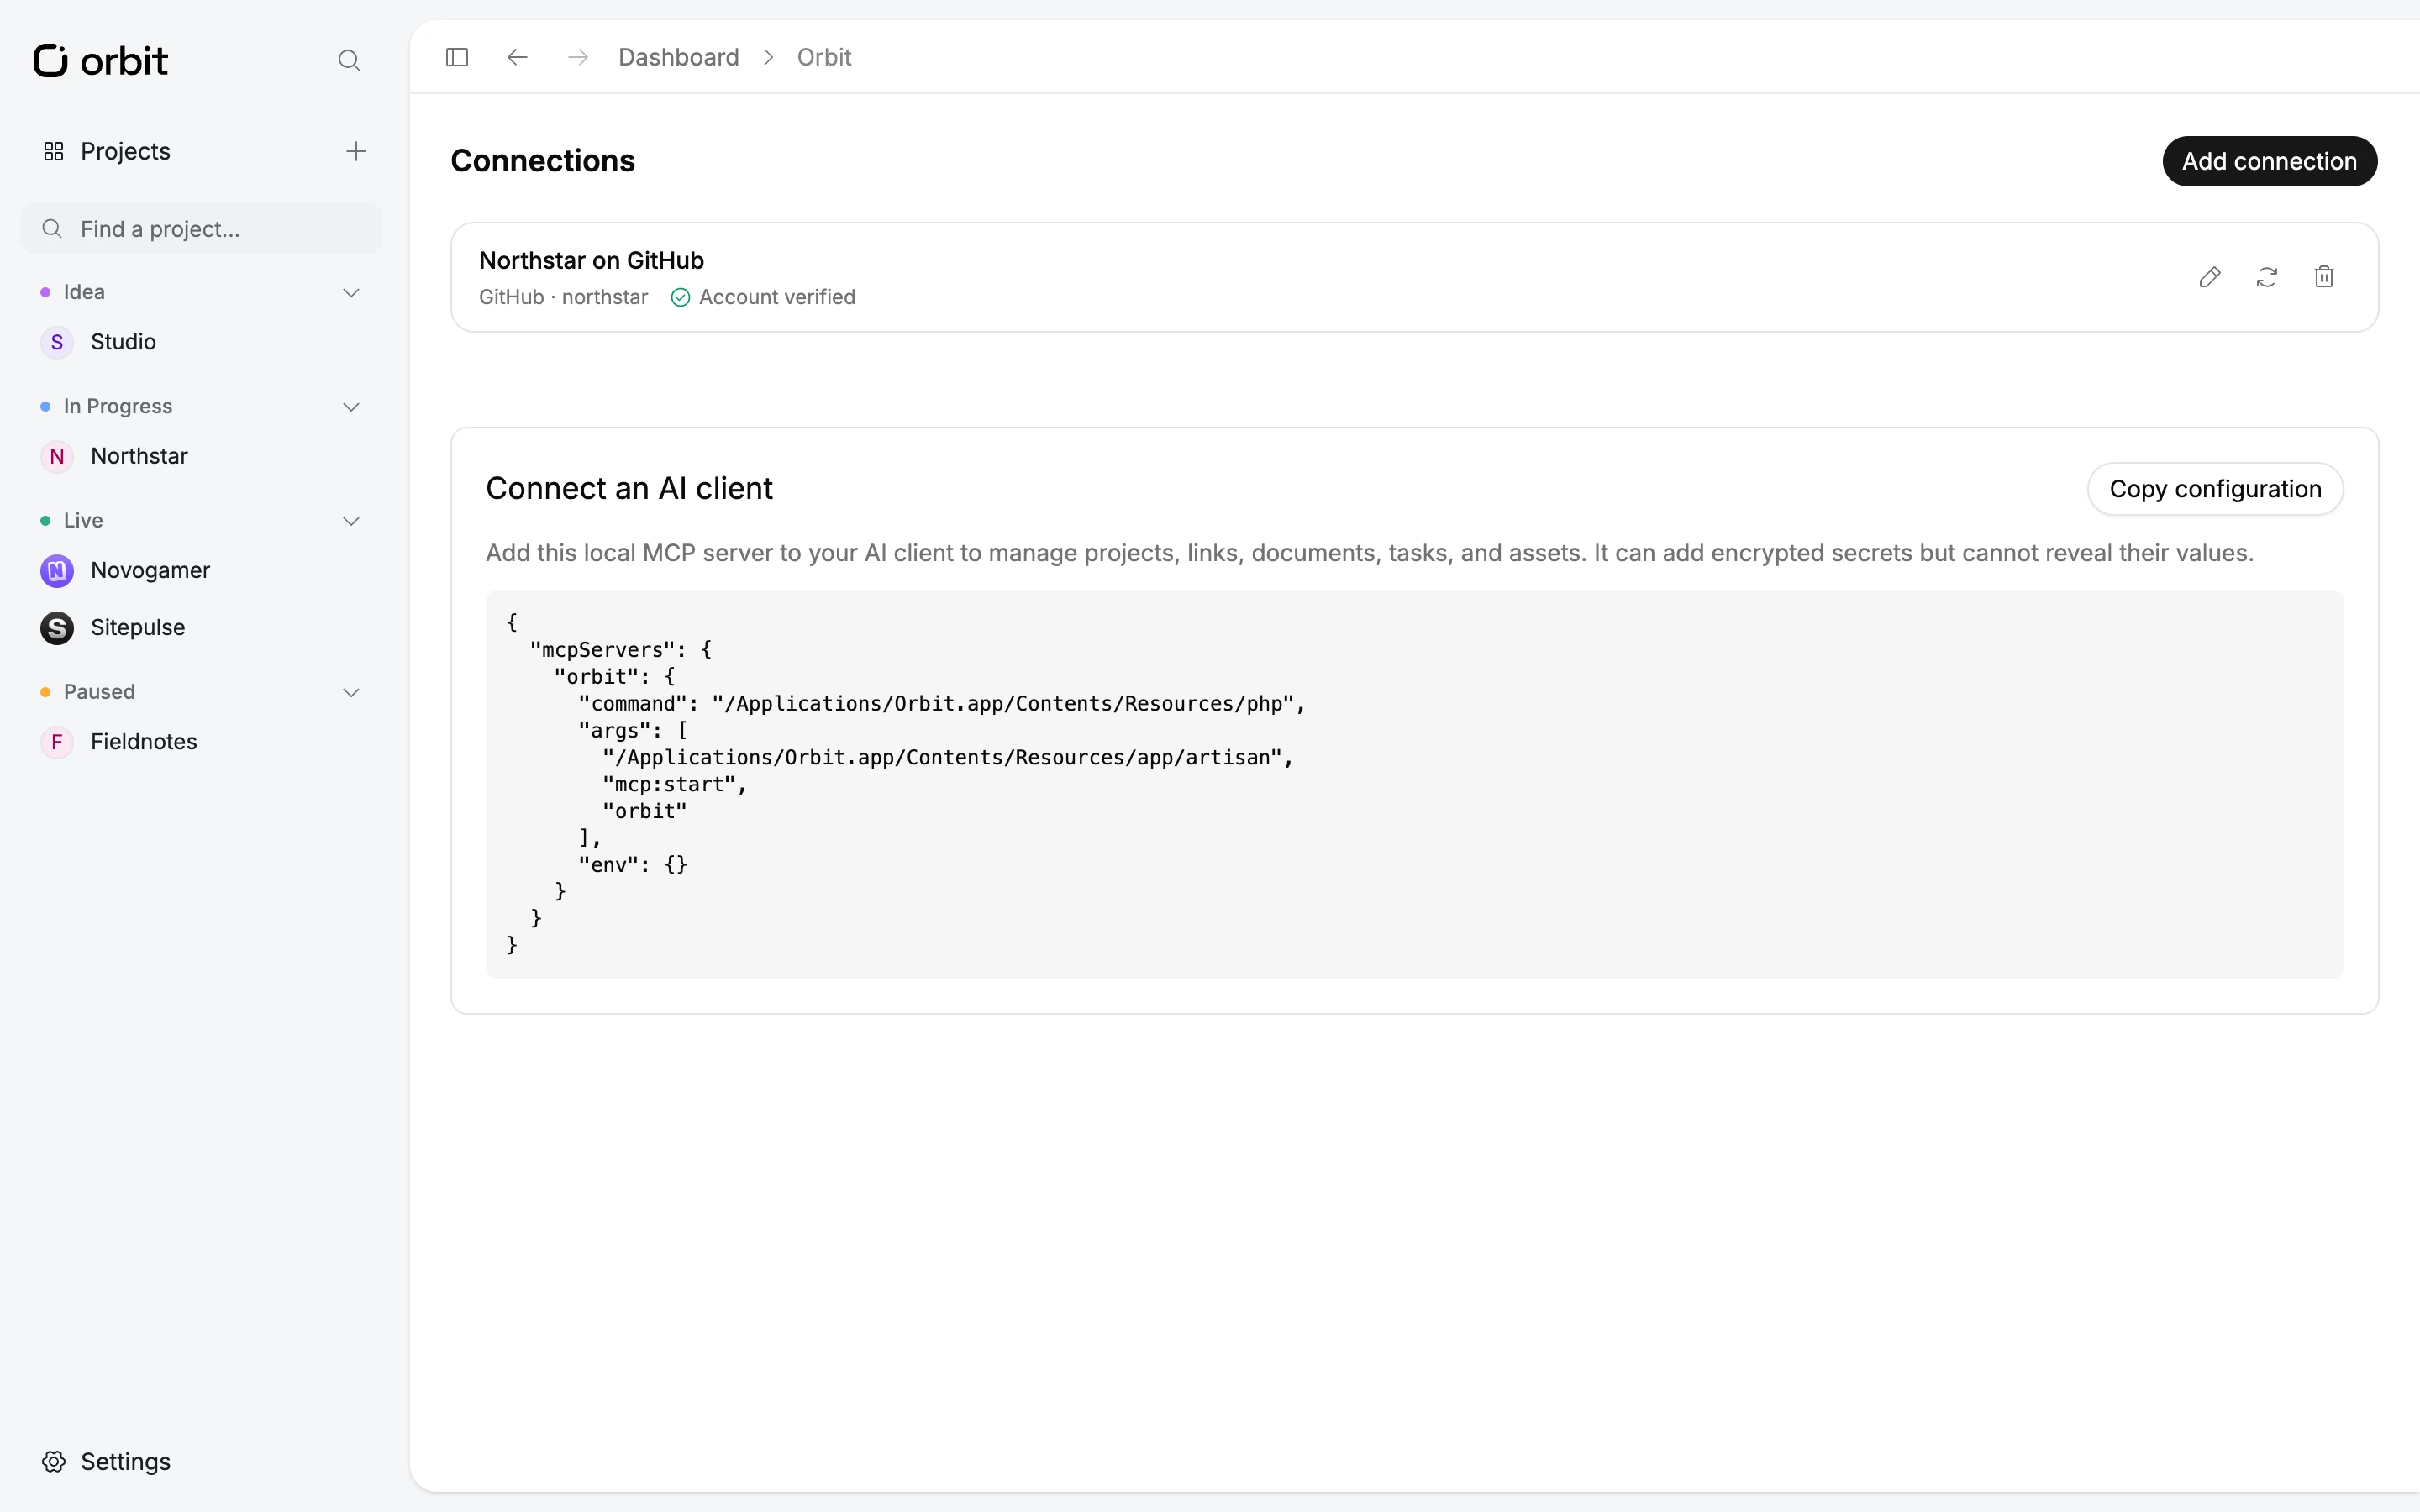This screenshot has width=2420, height=1512.
Task: Refresh the Northstar on GitHub connection
Action: click(2267, 277)
